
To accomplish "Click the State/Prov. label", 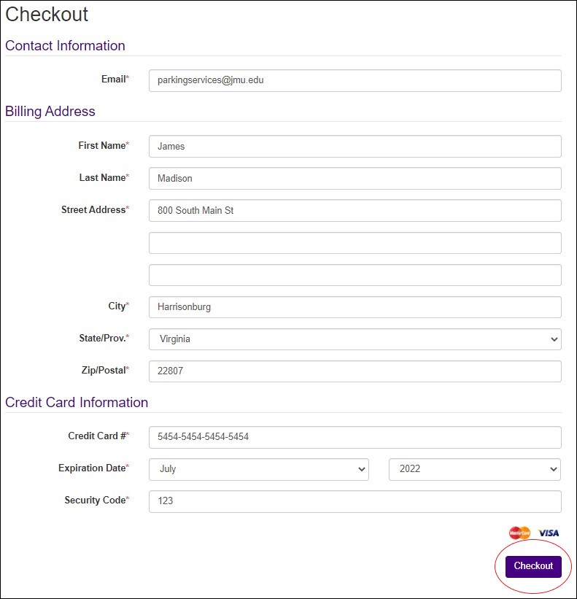I will pos(104,338).
